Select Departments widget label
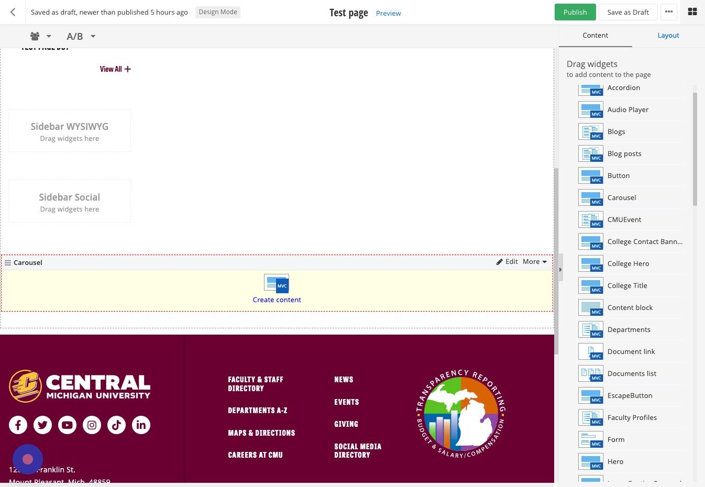Image resolution: width=705 pixels, height=487 pixels. pyautogui.click(x=629, y=329)
